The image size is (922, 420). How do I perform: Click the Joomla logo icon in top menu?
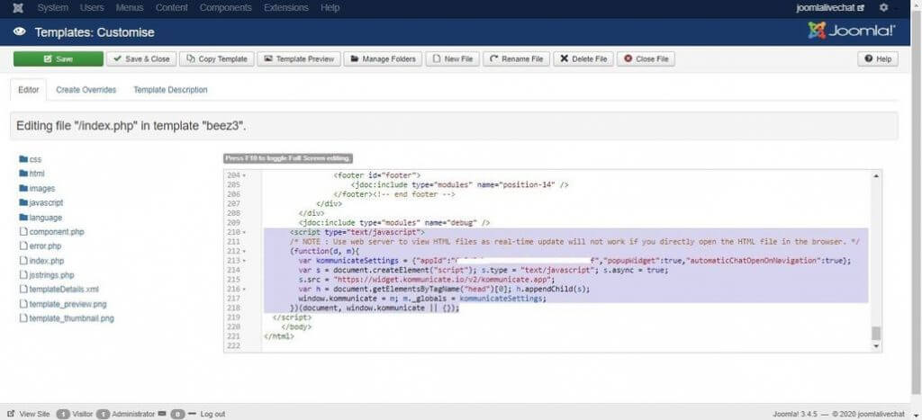pos(18,8)
